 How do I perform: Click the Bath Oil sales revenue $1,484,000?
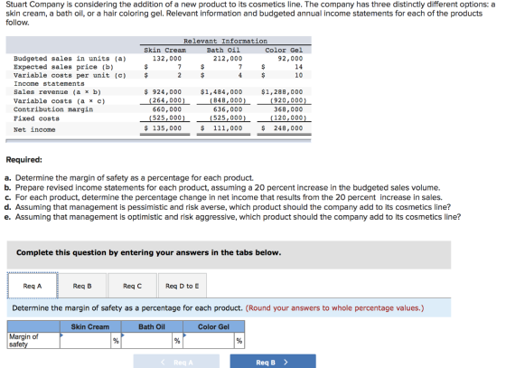tap(221, 92)
